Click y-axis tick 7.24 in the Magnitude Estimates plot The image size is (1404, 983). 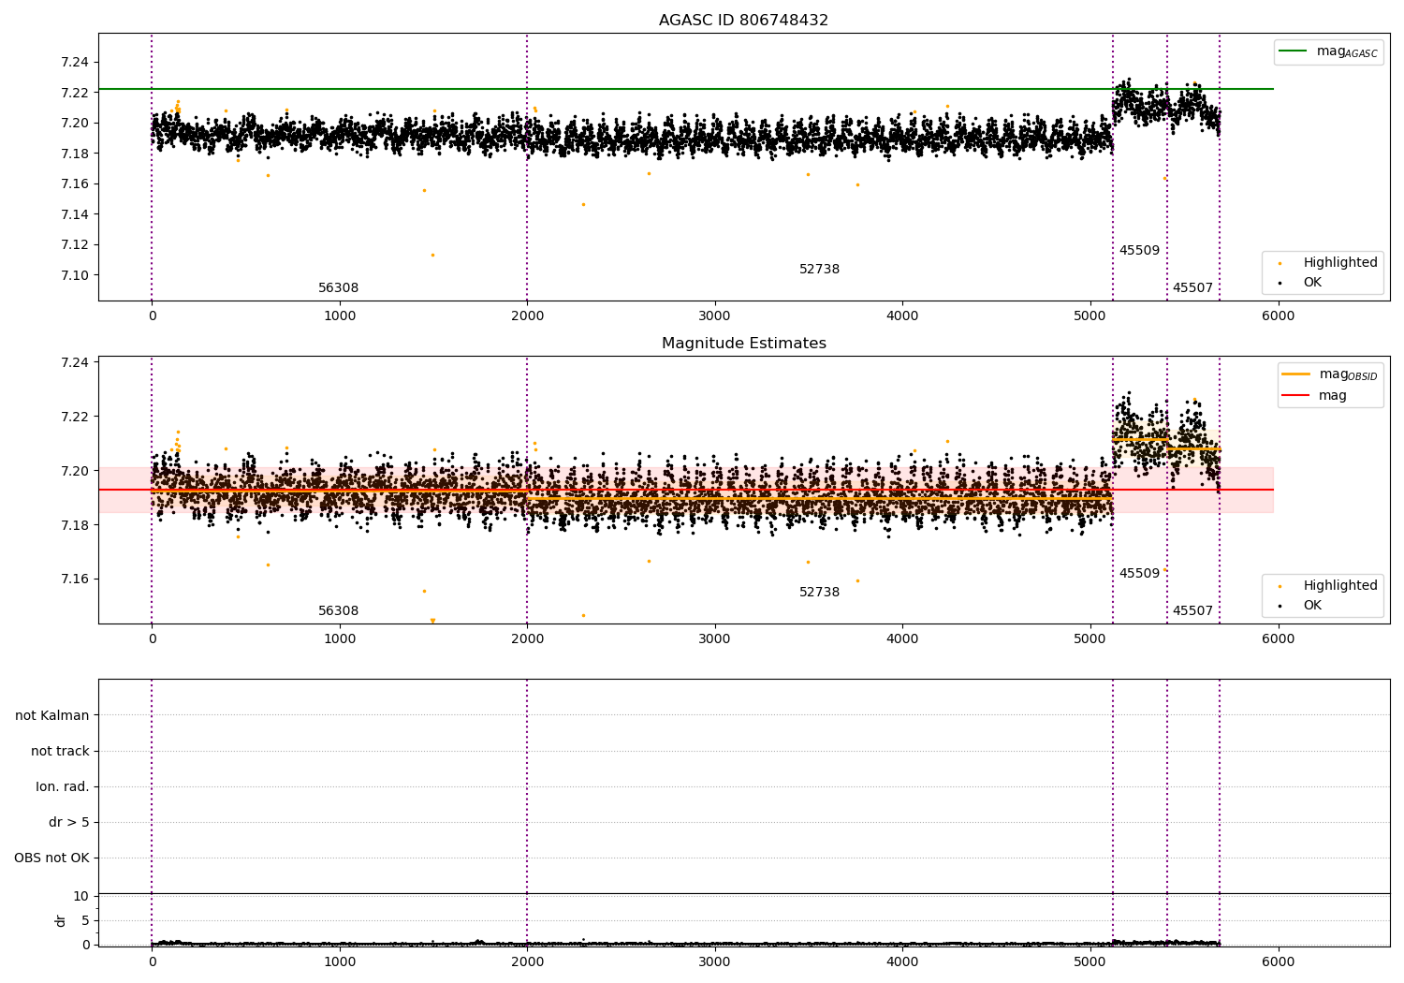coord(74,363)
